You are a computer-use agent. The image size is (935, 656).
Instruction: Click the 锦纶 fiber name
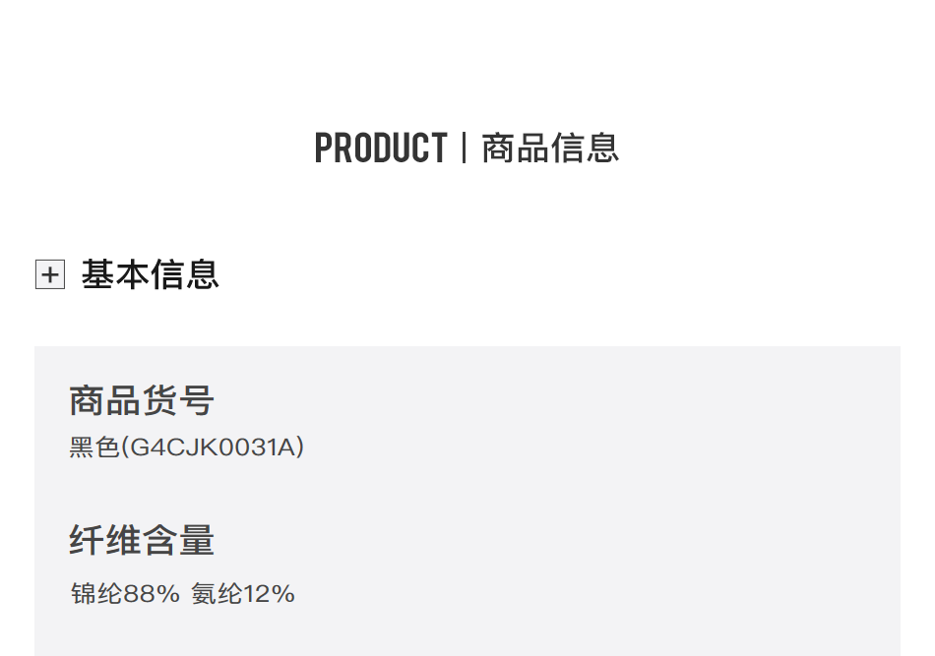pyautogui.click(x=96, y=594)
